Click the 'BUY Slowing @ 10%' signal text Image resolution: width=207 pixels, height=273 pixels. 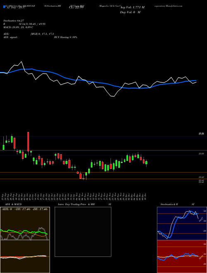[65, 37]
